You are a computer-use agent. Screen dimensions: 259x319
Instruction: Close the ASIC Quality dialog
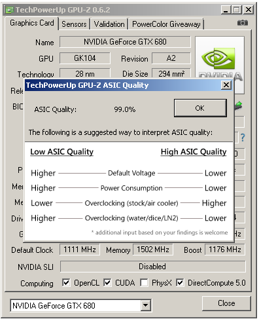point(226,85)
